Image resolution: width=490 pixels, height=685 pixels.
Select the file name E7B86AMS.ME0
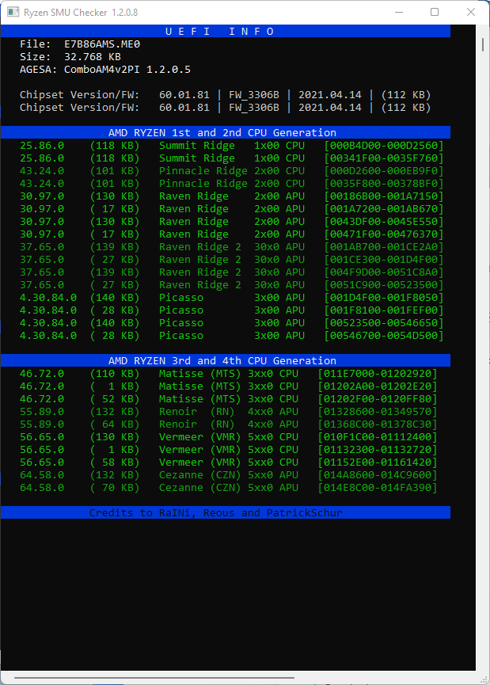point(102,44)
